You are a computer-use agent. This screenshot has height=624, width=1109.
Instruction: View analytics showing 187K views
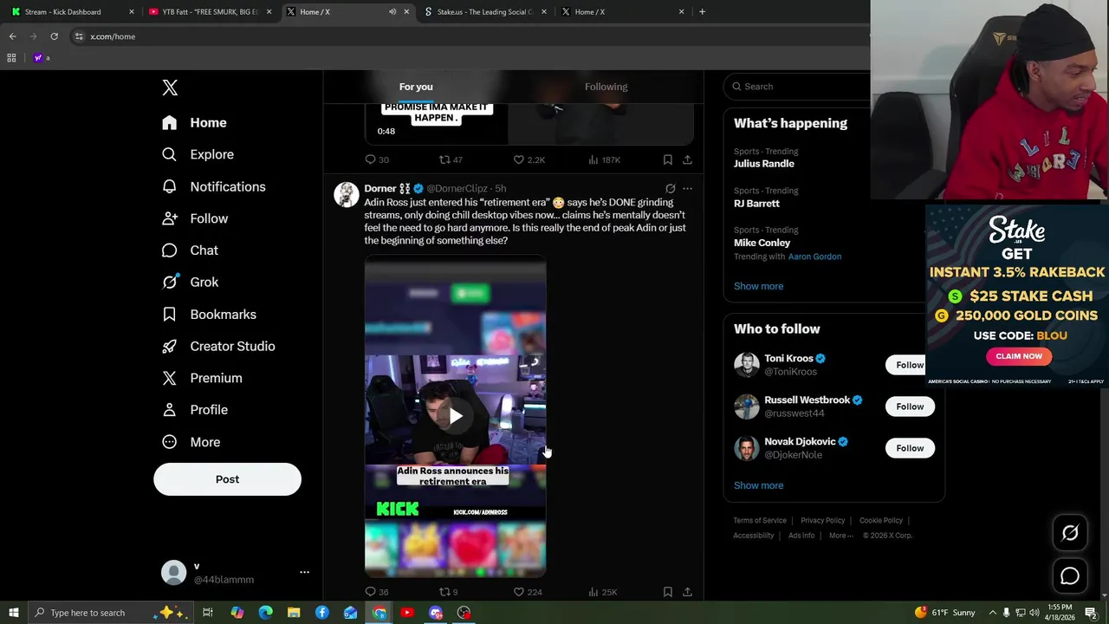tap(604, 159)
